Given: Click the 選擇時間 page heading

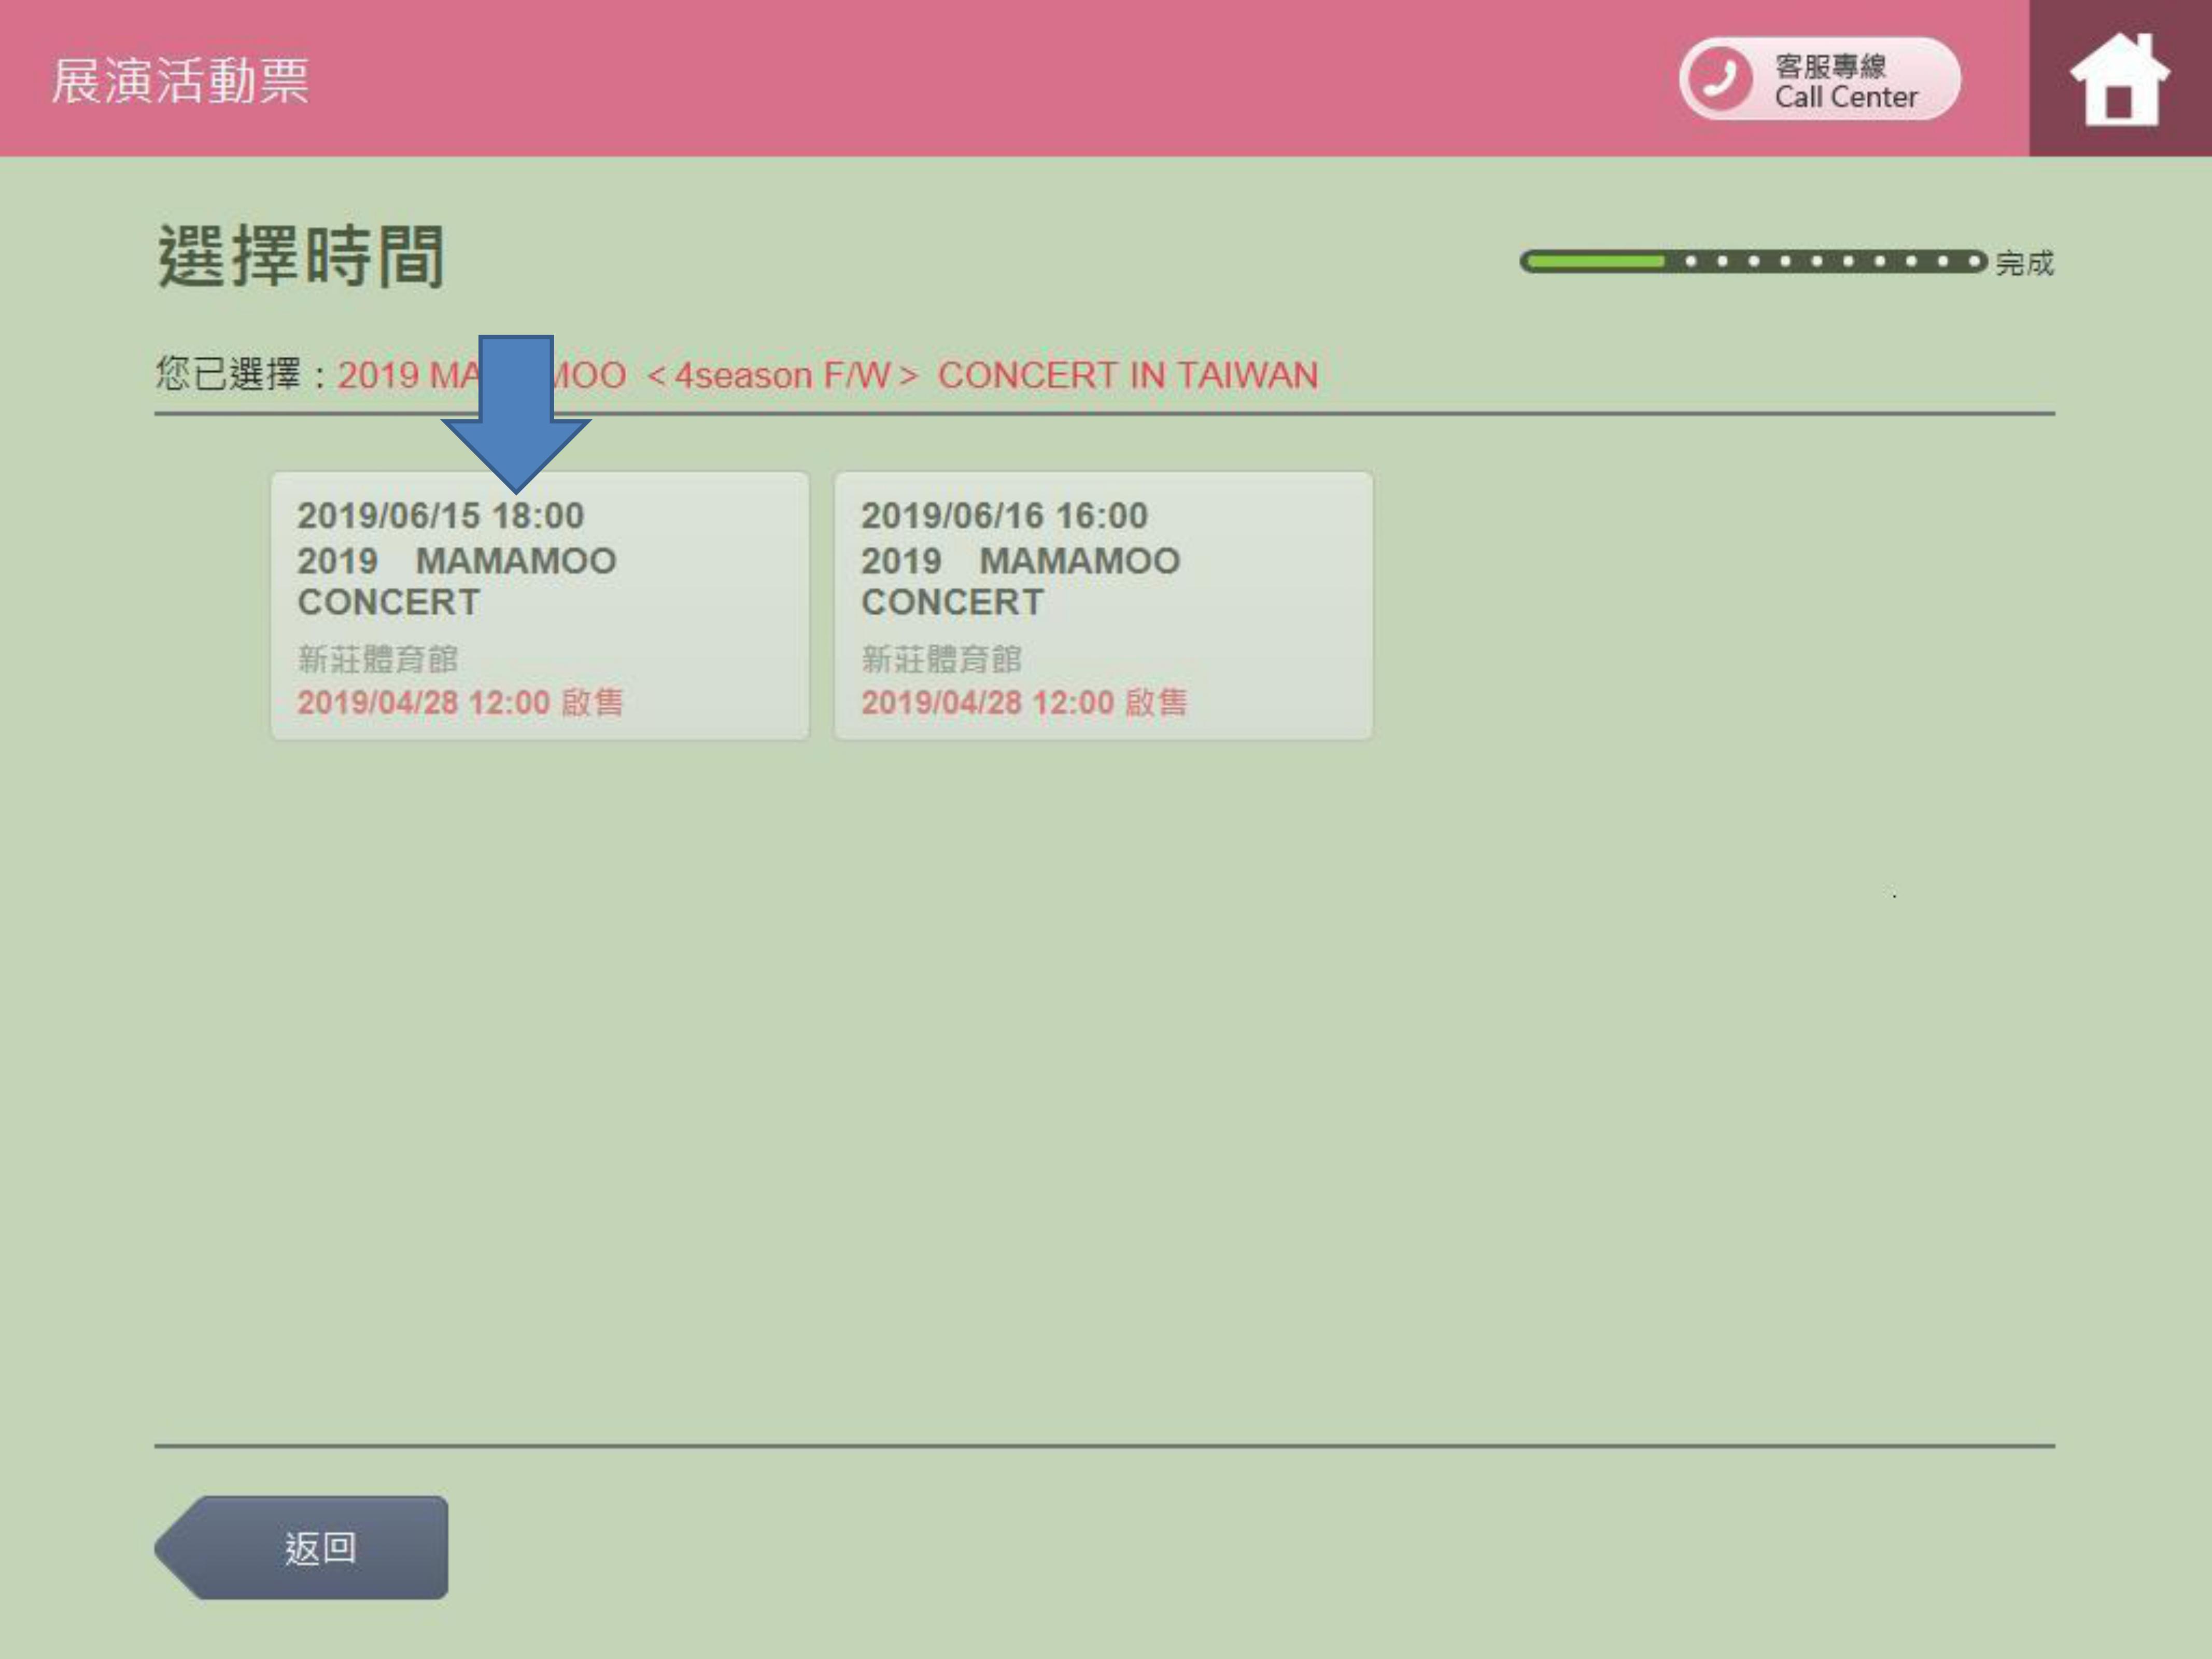Looking at the screenshot, I should pos(301,257).
